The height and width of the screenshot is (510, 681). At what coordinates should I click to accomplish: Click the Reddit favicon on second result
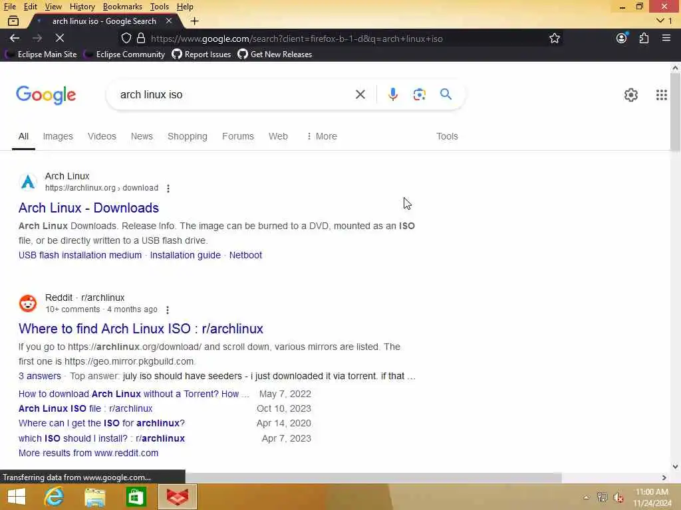click(28, 303)
